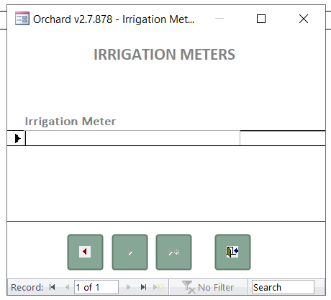Image resolution: width=331 pixels, height=300 pixels.
Task: Go to first record in navigation bar
Action: (x=52, y=287)
